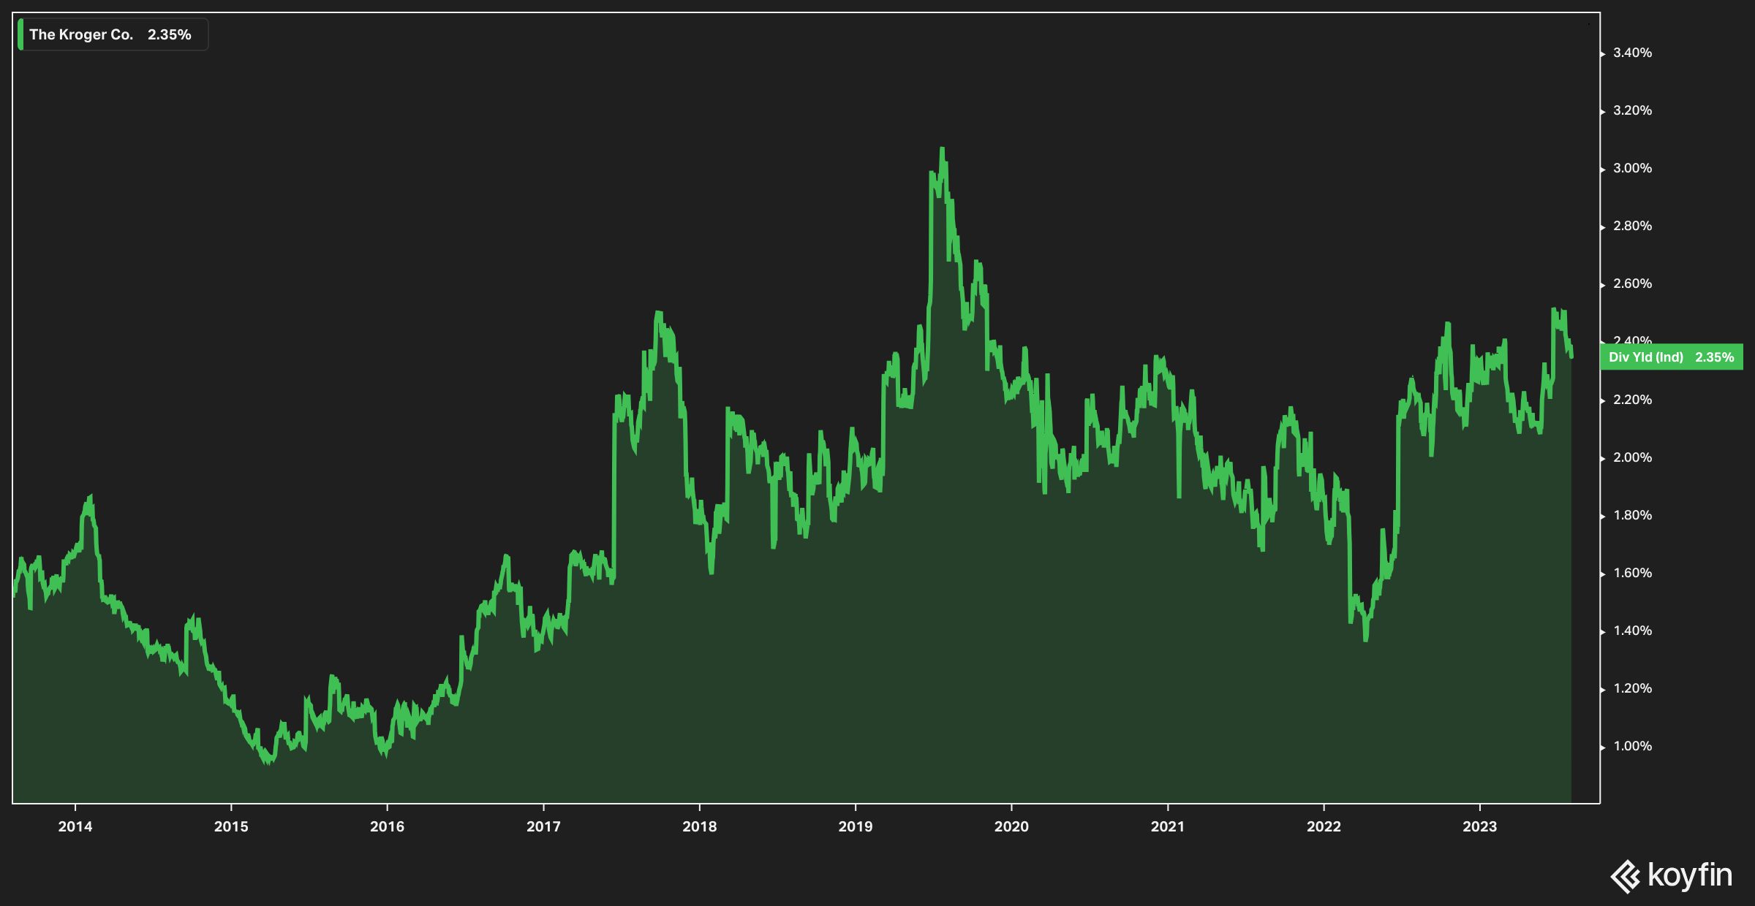The height and width of the screenshot is (906, 1755).
Task: Click the 2019 dividend yield peak on the chart
Action: tap(942, 150)
